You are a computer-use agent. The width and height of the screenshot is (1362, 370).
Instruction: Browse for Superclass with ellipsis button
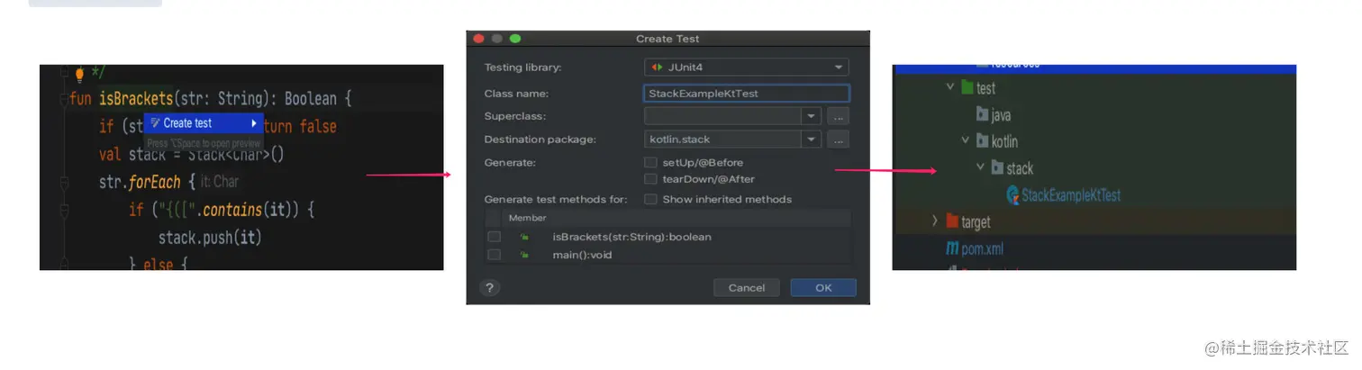pos(838,116)
